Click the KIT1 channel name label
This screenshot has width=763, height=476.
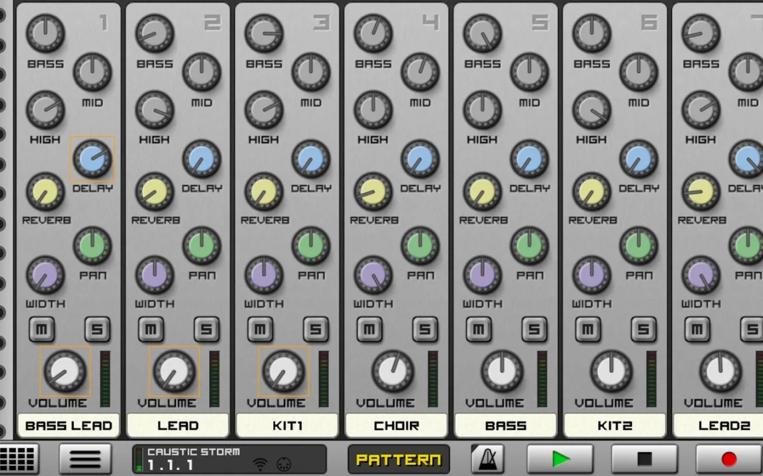tap(287, 425)
